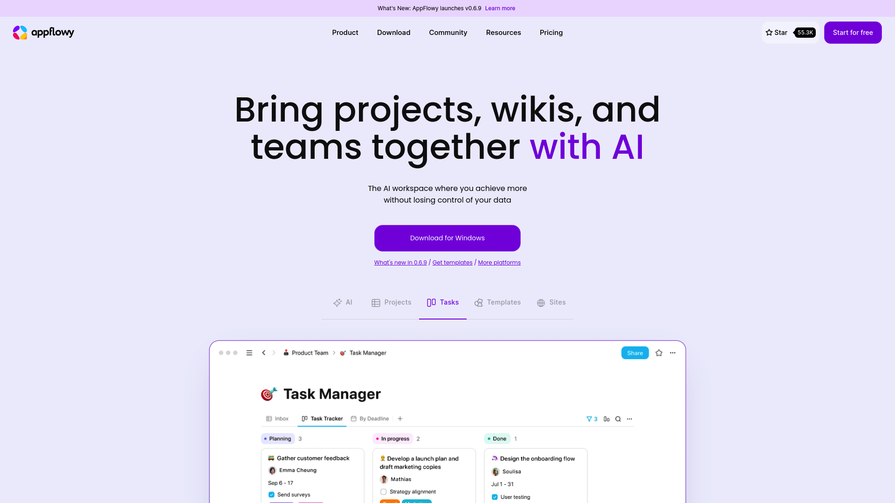The width and height of the screenshot is (895, 503).
Task: Select the Projects tab icon
Action: [376, 302]
